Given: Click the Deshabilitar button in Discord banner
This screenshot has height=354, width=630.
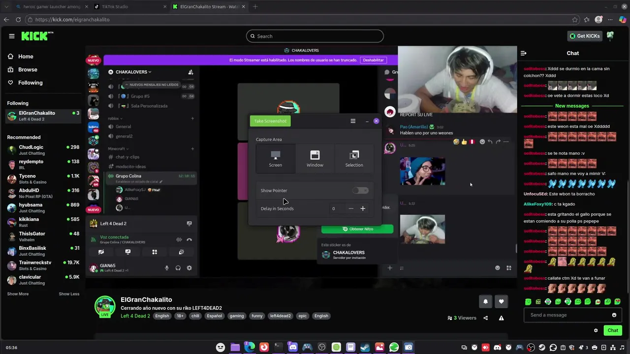Looking at the screenshot, I should [x=373, y=60].
